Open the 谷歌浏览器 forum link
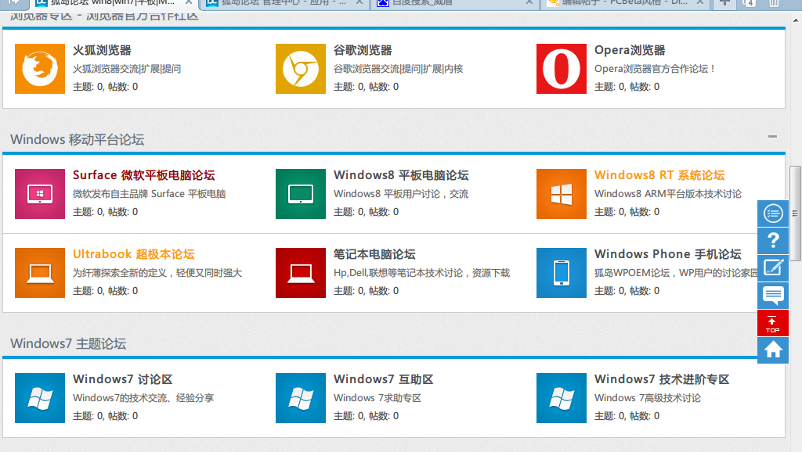Screen dimensions: 802x452 363,50
